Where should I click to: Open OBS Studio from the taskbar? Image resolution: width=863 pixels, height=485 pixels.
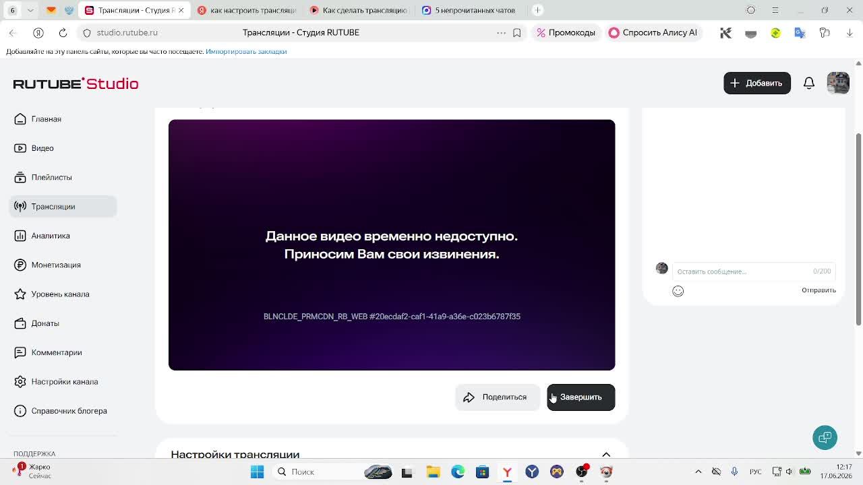coord(581,472)
